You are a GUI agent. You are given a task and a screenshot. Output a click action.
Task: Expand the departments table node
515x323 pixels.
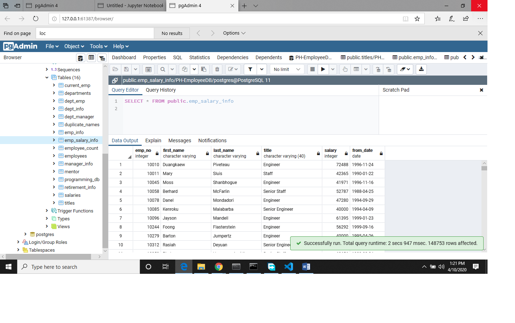[x=54, y=93]
